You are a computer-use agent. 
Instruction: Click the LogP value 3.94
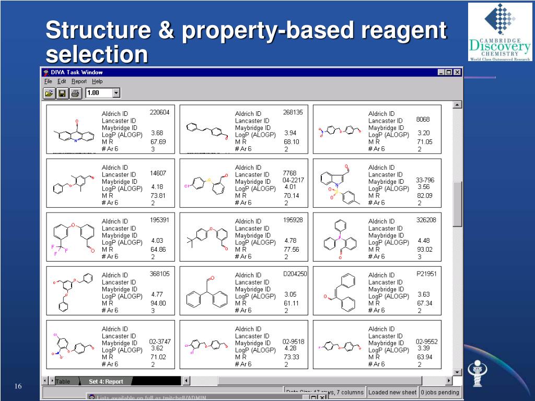pyautogui.click(x=290, y=133)
